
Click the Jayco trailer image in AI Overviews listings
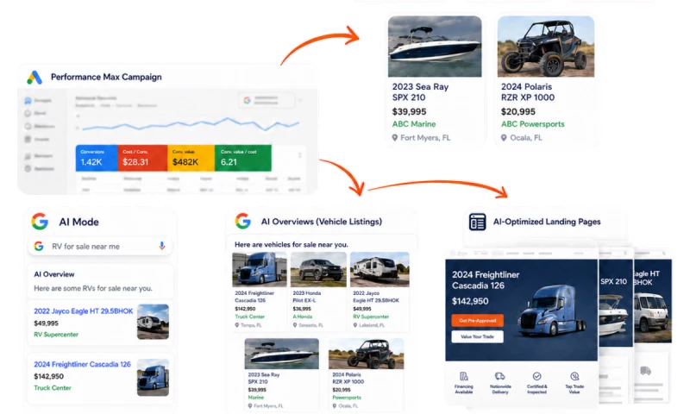pyautogui.click(x=379, y=269)
